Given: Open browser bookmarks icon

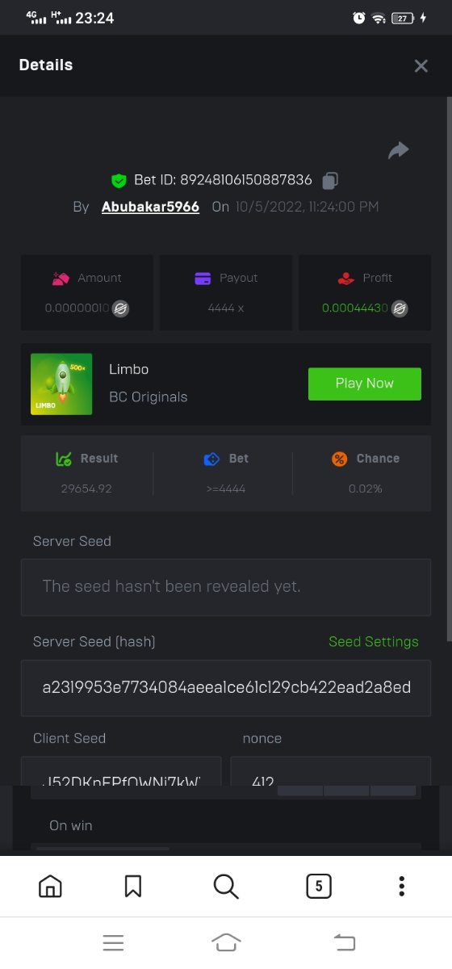Looking at the screenshot, I should [133, 886].
